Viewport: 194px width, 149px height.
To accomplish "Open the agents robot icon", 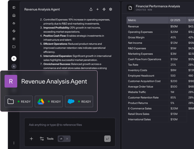I will [14, 23].
